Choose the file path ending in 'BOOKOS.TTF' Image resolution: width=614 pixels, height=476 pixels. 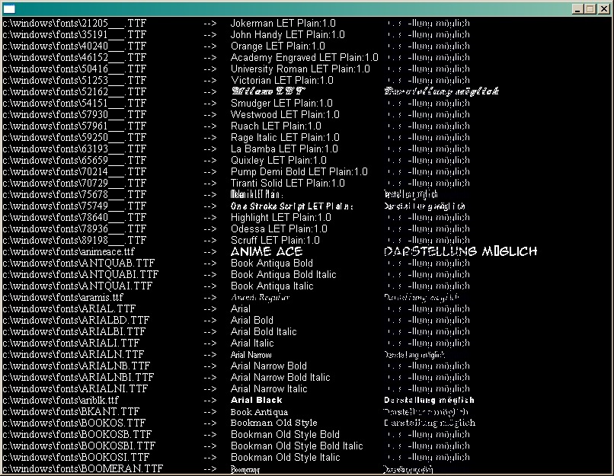pyautogui.click(x=74, y=423)
